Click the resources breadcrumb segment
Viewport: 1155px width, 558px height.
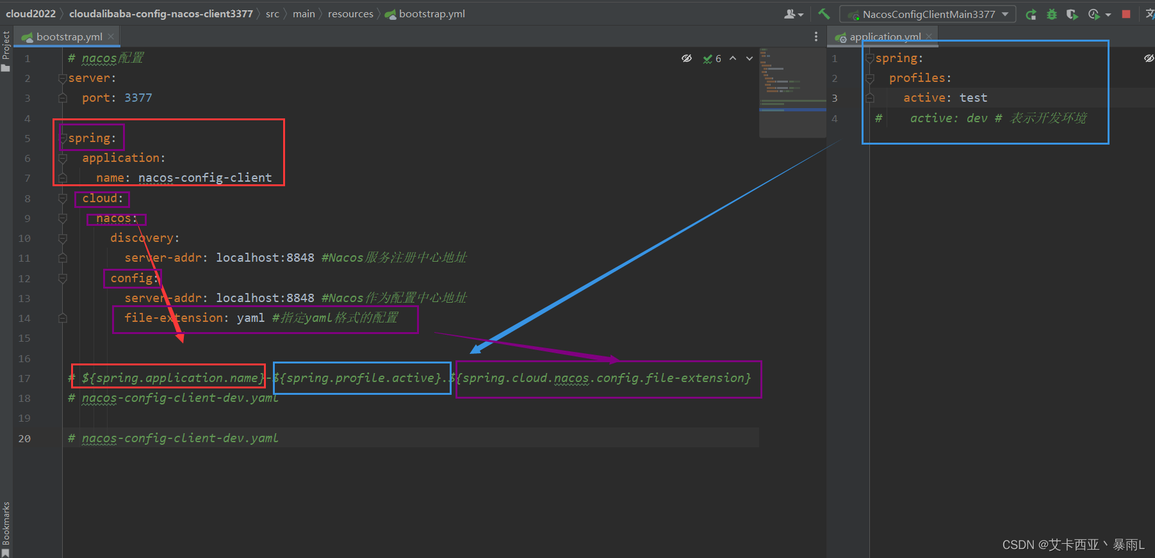coord(350,13)
